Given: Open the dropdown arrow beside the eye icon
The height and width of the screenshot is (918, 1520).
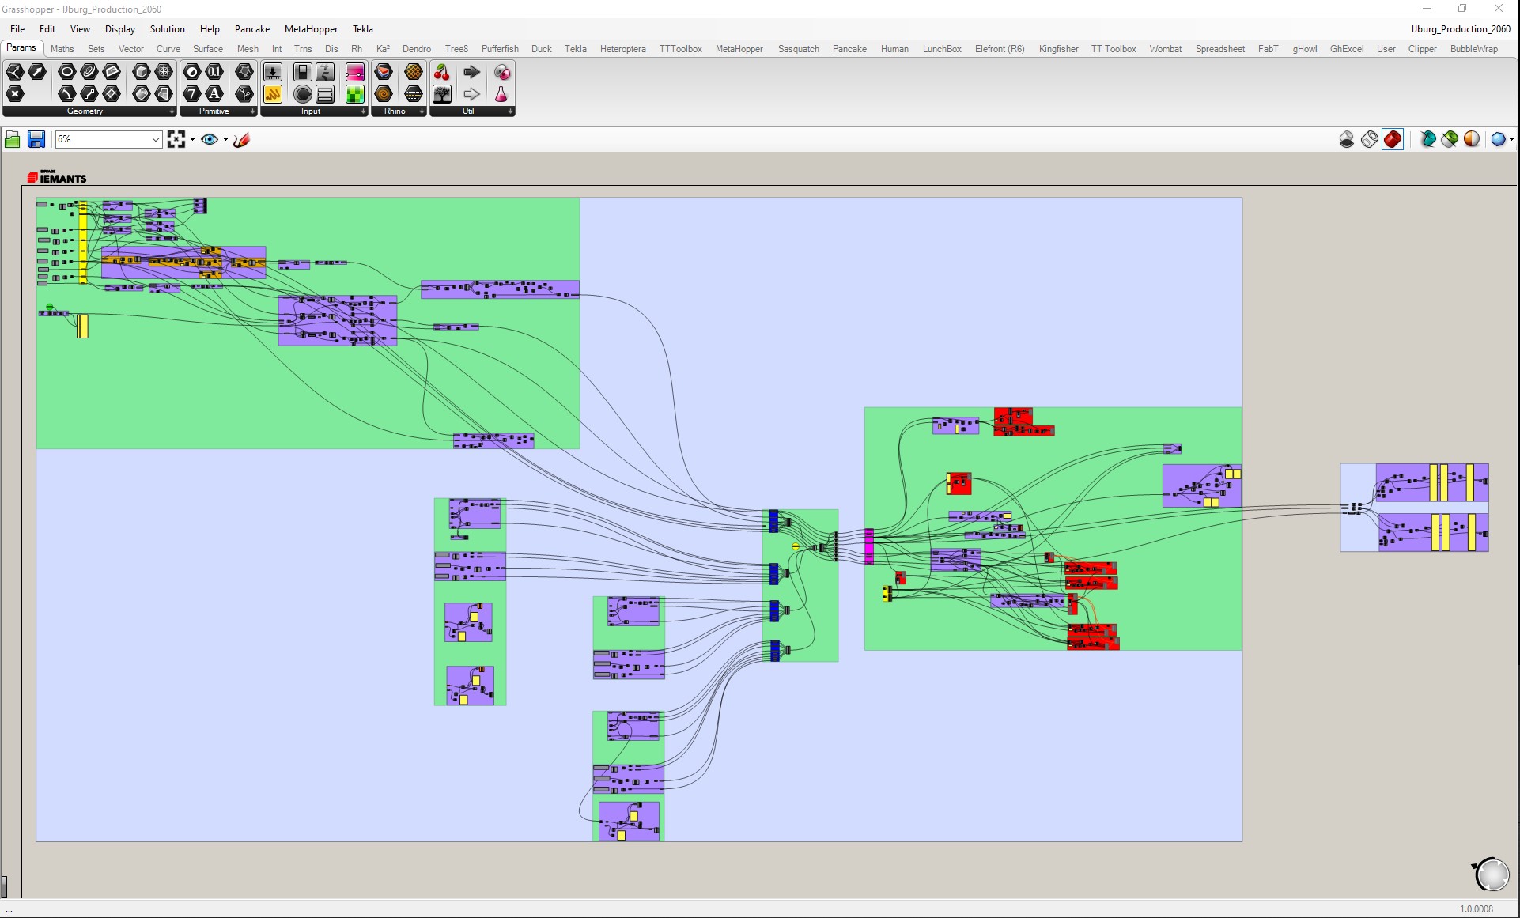Looking at the screenshot, I should (x=226, y=141).
